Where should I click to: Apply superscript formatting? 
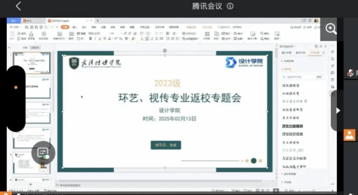pyautogui.click(x=116, y=38)
